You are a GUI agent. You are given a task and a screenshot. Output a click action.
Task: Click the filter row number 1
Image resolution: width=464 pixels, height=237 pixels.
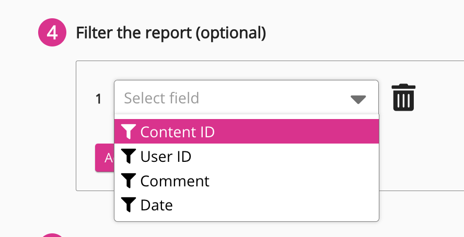coord(98,99)
